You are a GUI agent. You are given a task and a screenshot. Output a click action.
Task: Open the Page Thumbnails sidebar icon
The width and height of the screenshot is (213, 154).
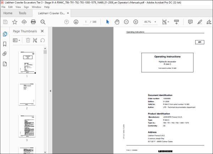coord(5,34)
